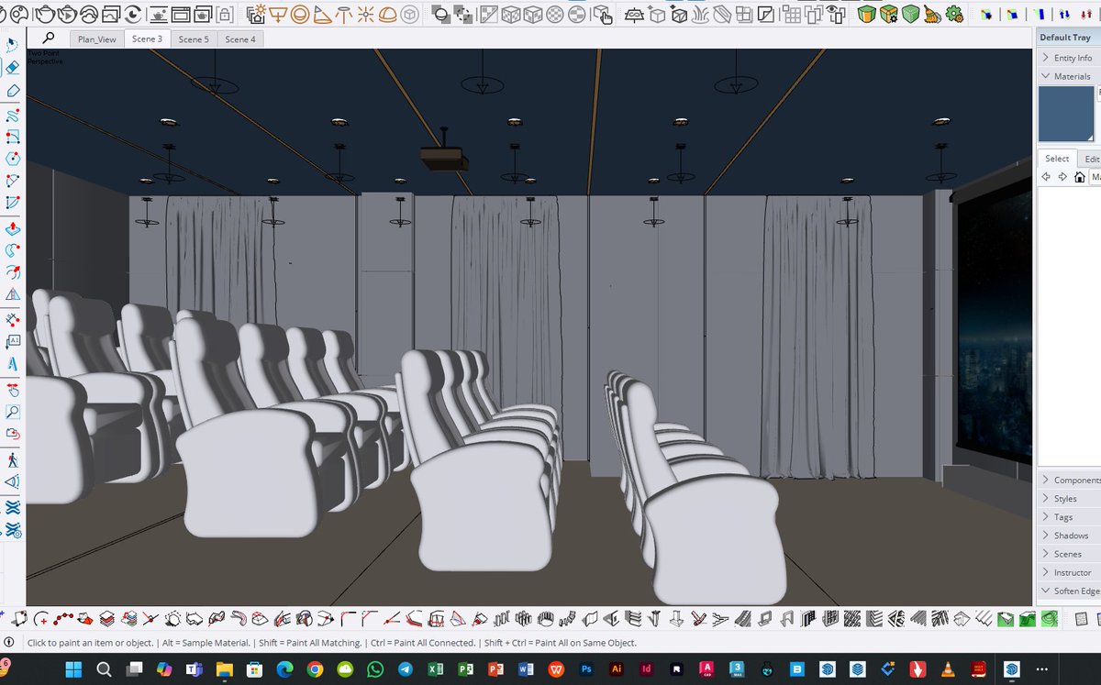The height and width of the screenshot is (685, 1101).
Task: Add a V-Ray Dome Light
Action: pos(386,14)
